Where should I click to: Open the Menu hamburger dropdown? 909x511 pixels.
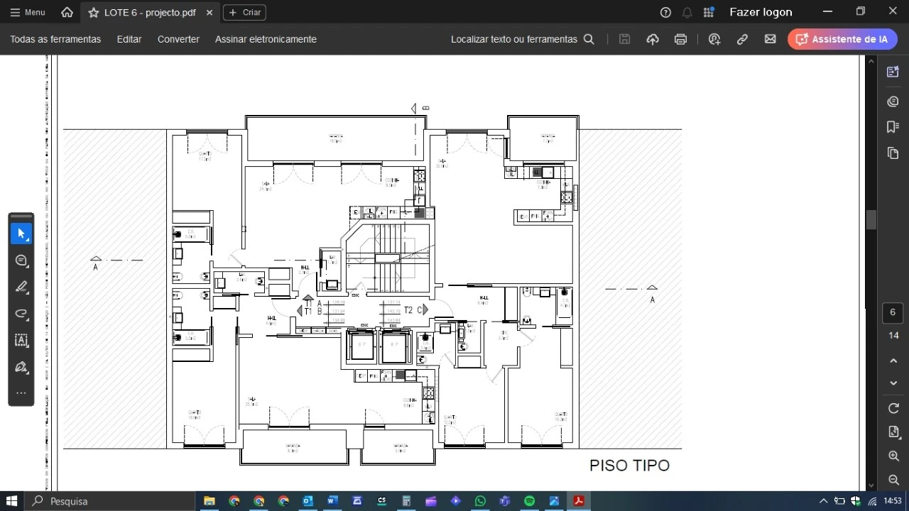point(27,12)
